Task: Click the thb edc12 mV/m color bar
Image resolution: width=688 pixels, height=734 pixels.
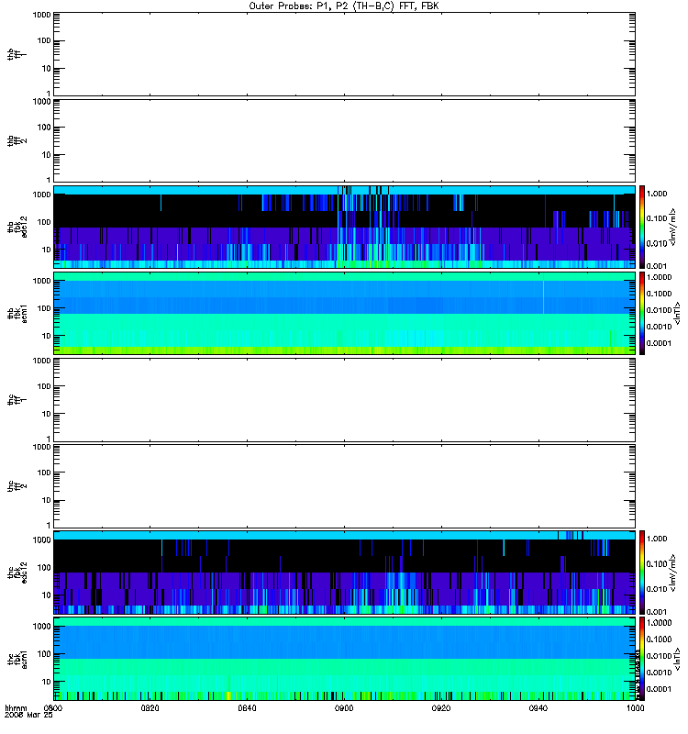Action: point(642,227)
